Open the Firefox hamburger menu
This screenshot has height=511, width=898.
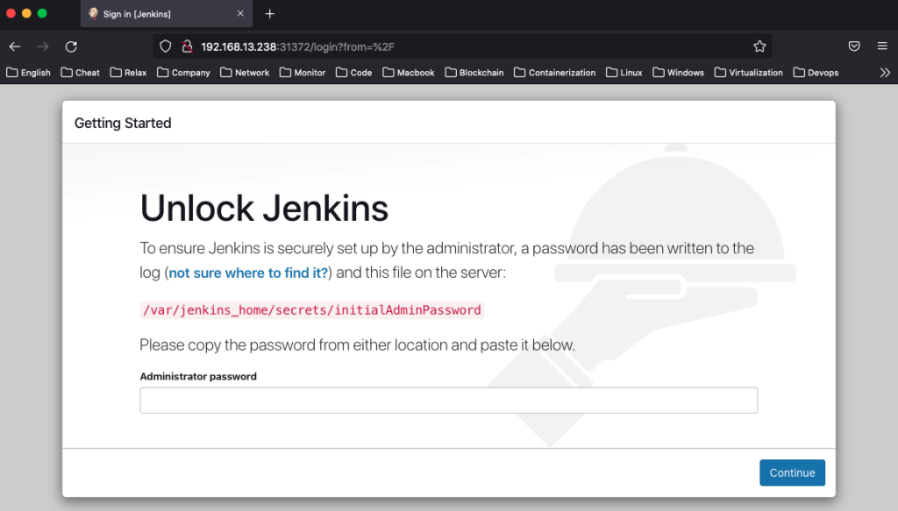(882, 46)
